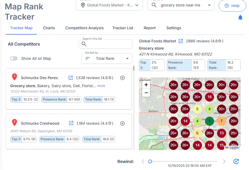Viewport: 249px width, 170px height.
Task: Click the rewind timestamp 12/19/2025 02:16:00 AM EAT
Action: point(190,166)
